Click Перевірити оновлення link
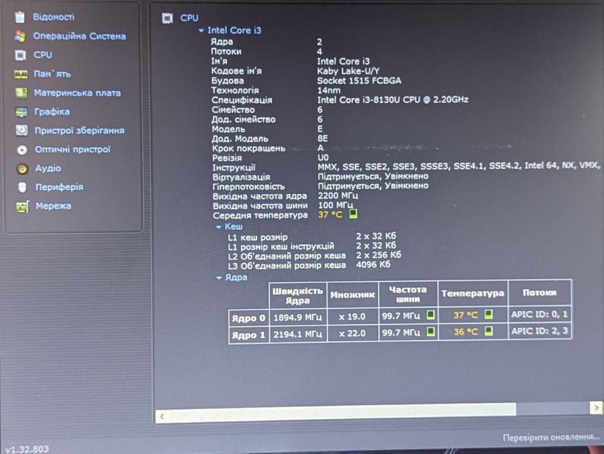This screenshot has height=454, width=604. (x=551, y=437)
